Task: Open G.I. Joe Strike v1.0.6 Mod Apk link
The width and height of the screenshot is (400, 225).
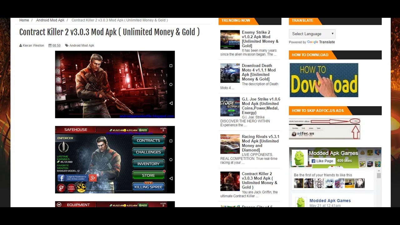Action: click(x=261, y=106)
